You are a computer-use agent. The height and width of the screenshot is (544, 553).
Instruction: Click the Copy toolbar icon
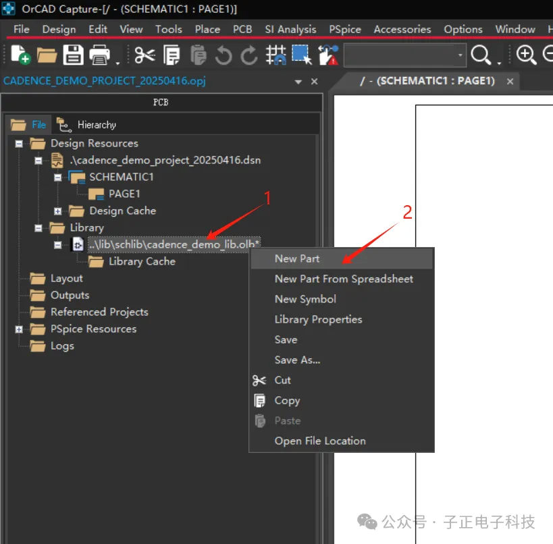[172, 55]
